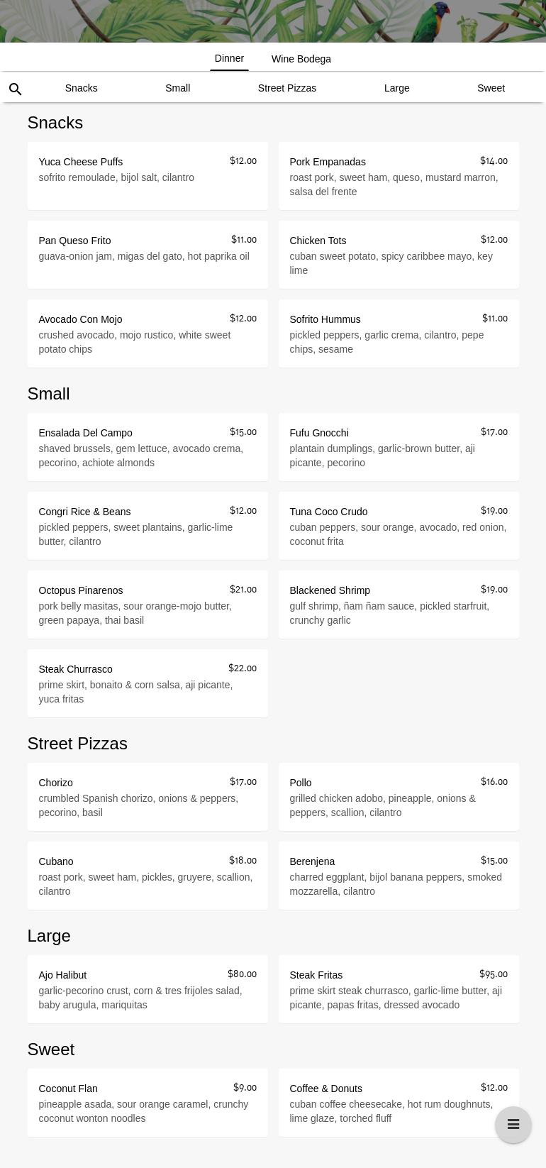Choose the Tuna Coco Crudo dish
Image resolution: width=546 pixels, height=1168 pixels.
coord(399,526)
